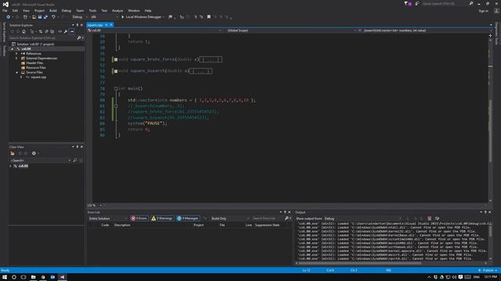
Task: Open the Debug menu
Action: click(x=67, y=10)
